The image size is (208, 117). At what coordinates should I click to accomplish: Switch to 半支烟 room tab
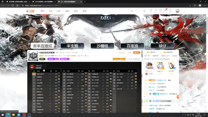click(73, 46)
